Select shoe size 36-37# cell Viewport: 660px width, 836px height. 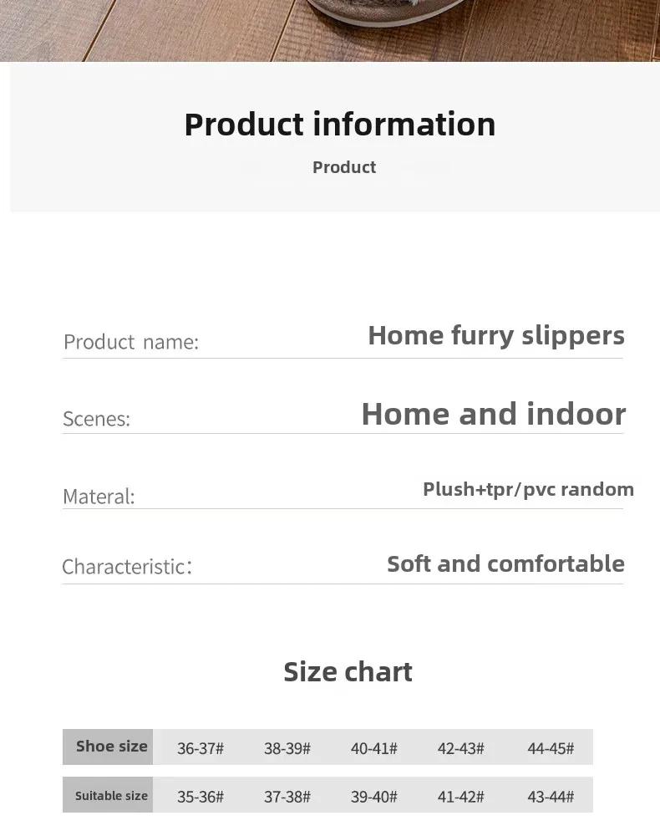[201, 748]
